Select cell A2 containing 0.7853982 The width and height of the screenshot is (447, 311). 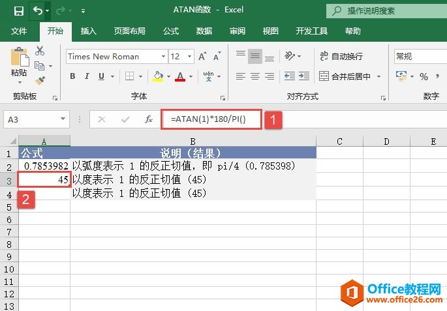pos(44,166)
